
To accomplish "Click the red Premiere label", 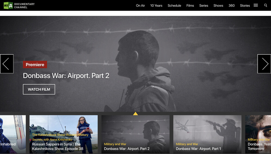I will click(x=35, y=65).
